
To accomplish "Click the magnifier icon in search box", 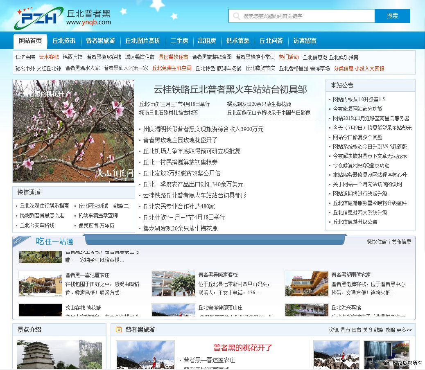I will [236, 16].
